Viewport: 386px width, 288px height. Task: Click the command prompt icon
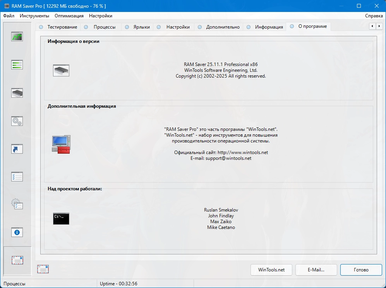61,219
